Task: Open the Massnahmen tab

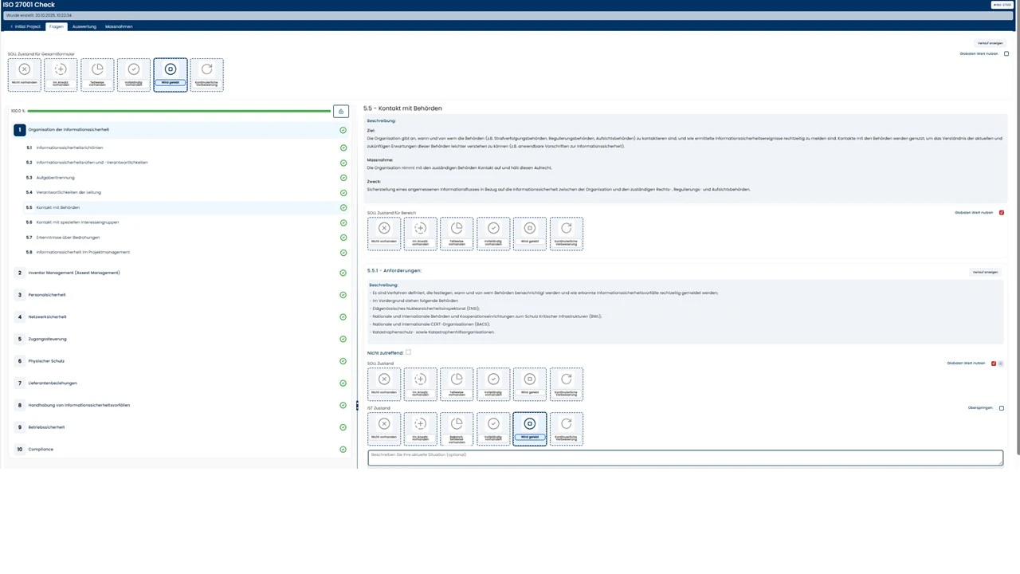Action: click(119, 26)
